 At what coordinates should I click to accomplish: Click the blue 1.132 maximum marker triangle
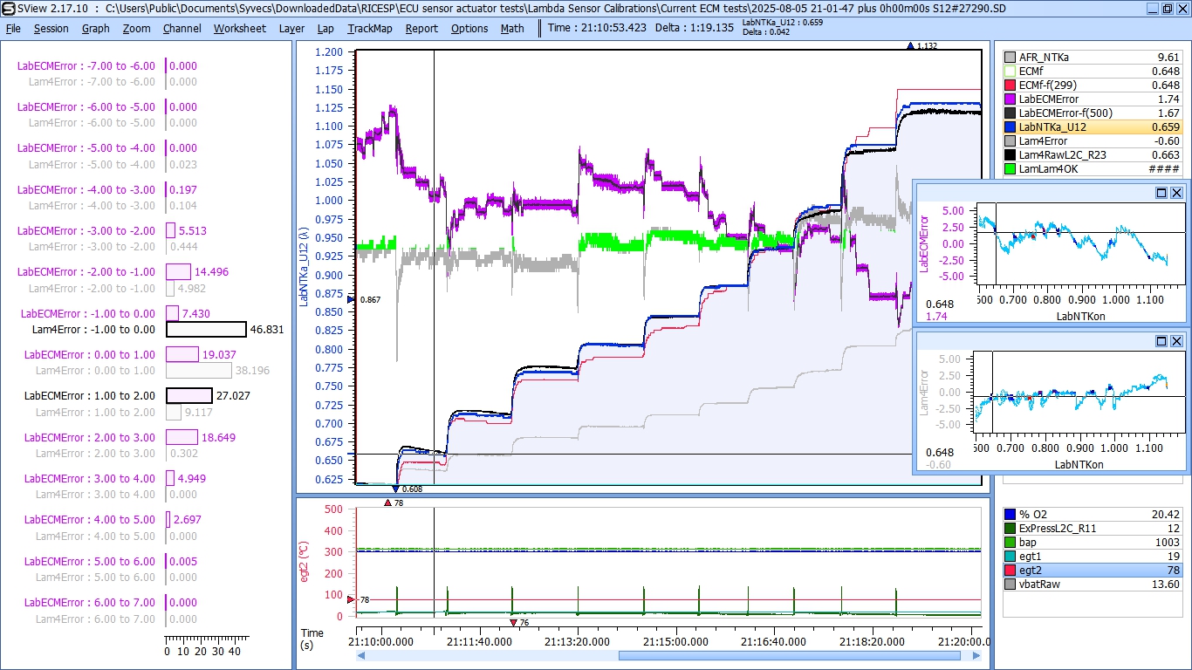tap(910, 46)
